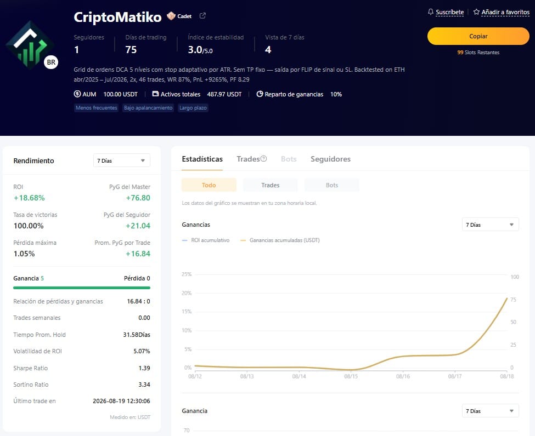The width and height of the screenshot is (535, 436).
Task: Click the green Ganancia/Pérdida ratio bar
Action: point(82,288)
